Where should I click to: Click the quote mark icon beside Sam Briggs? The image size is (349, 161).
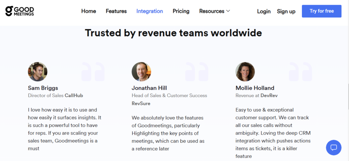tap(93, 71)
